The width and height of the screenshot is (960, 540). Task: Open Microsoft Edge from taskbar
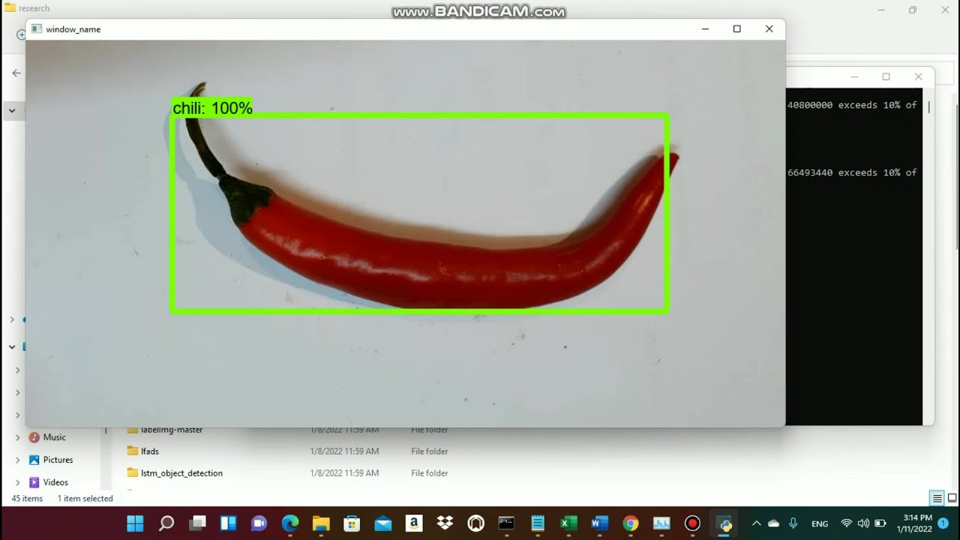click(290, 523)
